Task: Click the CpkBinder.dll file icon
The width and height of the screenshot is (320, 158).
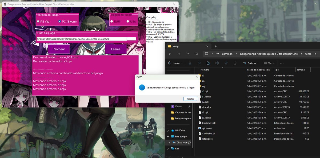Action: click(x=200, y=123)
